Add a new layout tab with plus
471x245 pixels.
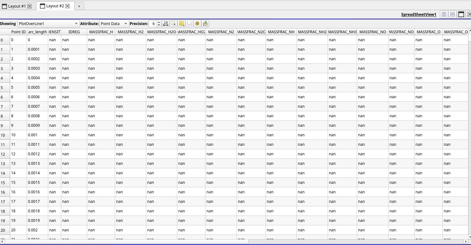[79, 6]
